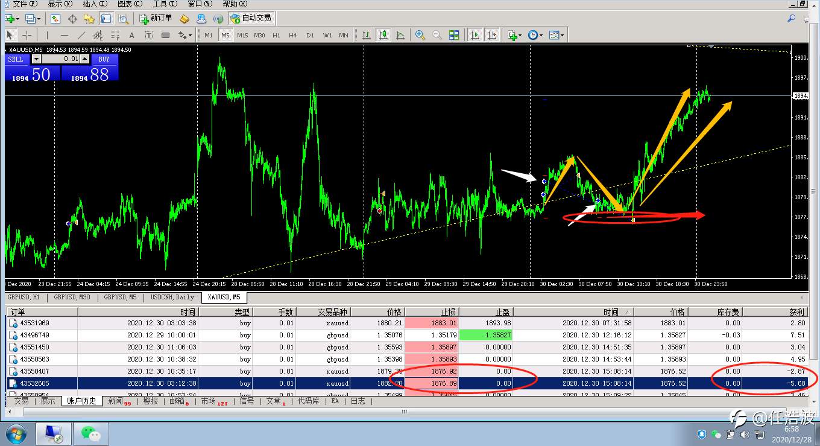Click the one-click BUY button
The height and width of the screenshot is (446, 820).
(104, 59)
